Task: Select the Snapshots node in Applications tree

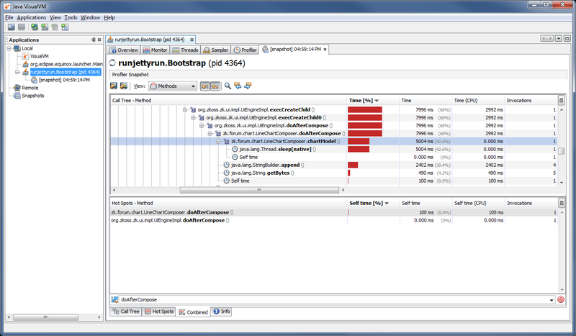Action: (32, 95)
